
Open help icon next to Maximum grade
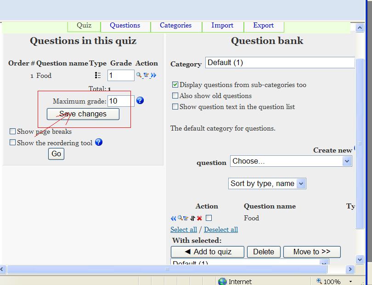[140, 100]
